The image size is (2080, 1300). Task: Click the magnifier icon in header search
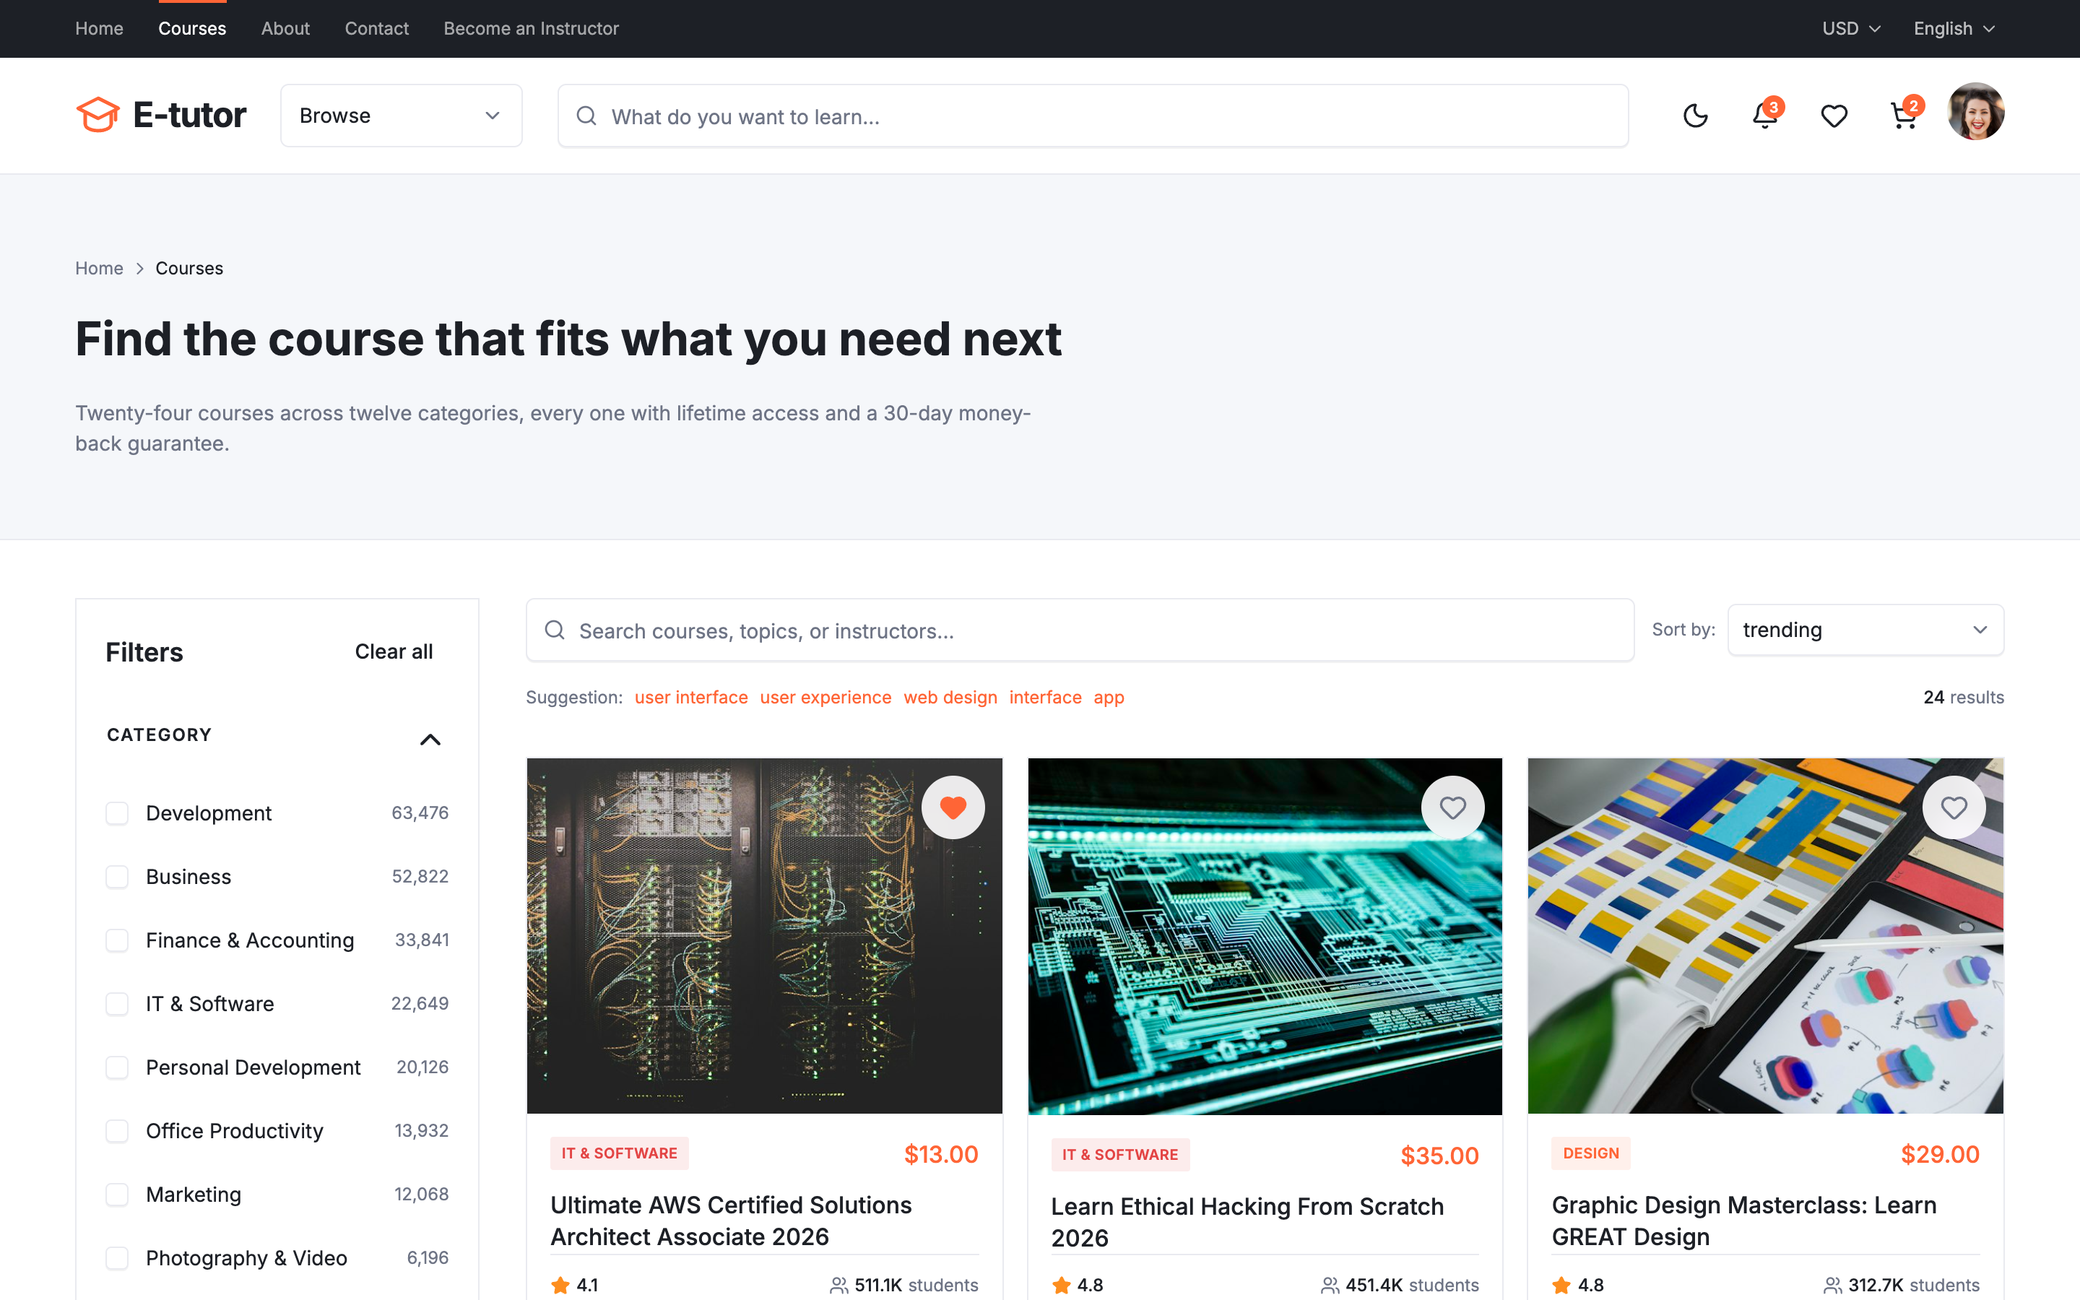coord(586,116)
